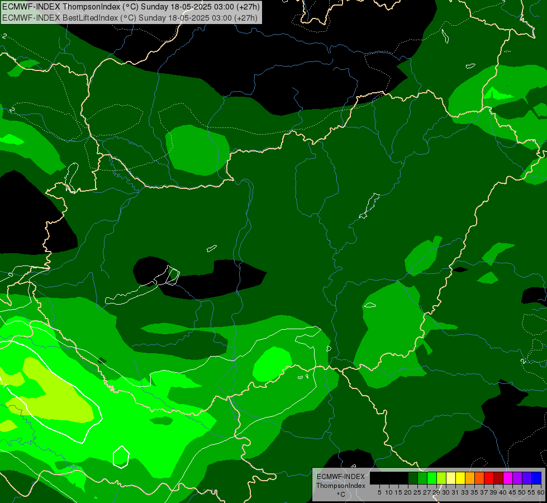Click the purple 45–50 legend swatch

[x=517, y=478]
